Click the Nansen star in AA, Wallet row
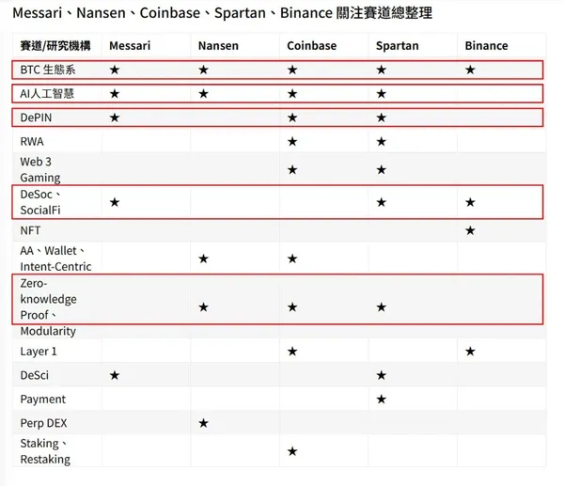564x486 pixels. pos(203,259)
